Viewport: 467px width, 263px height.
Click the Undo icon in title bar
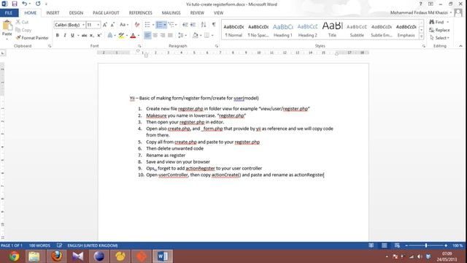tap(24, 4)
